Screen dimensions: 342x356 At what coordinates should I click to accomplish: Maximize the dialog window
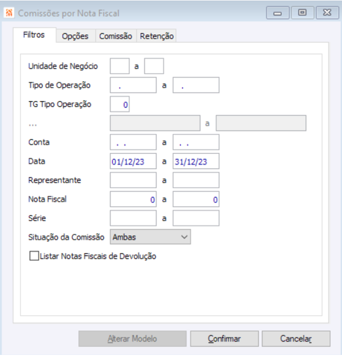[x=303, y=13]
